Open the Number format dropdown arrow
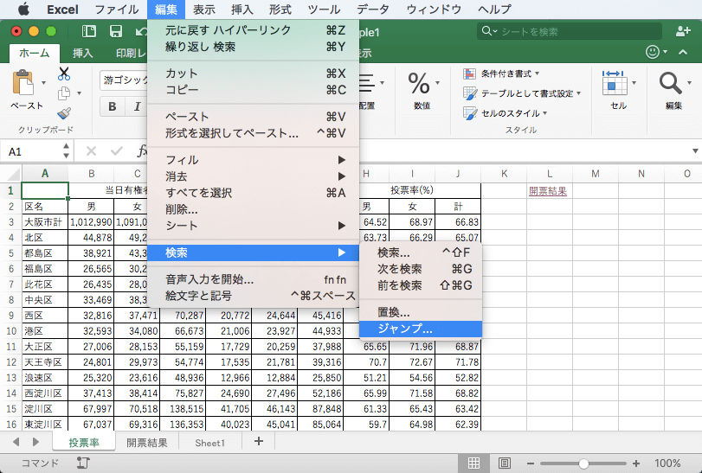The image size is (702, 473). click(438, 83)
